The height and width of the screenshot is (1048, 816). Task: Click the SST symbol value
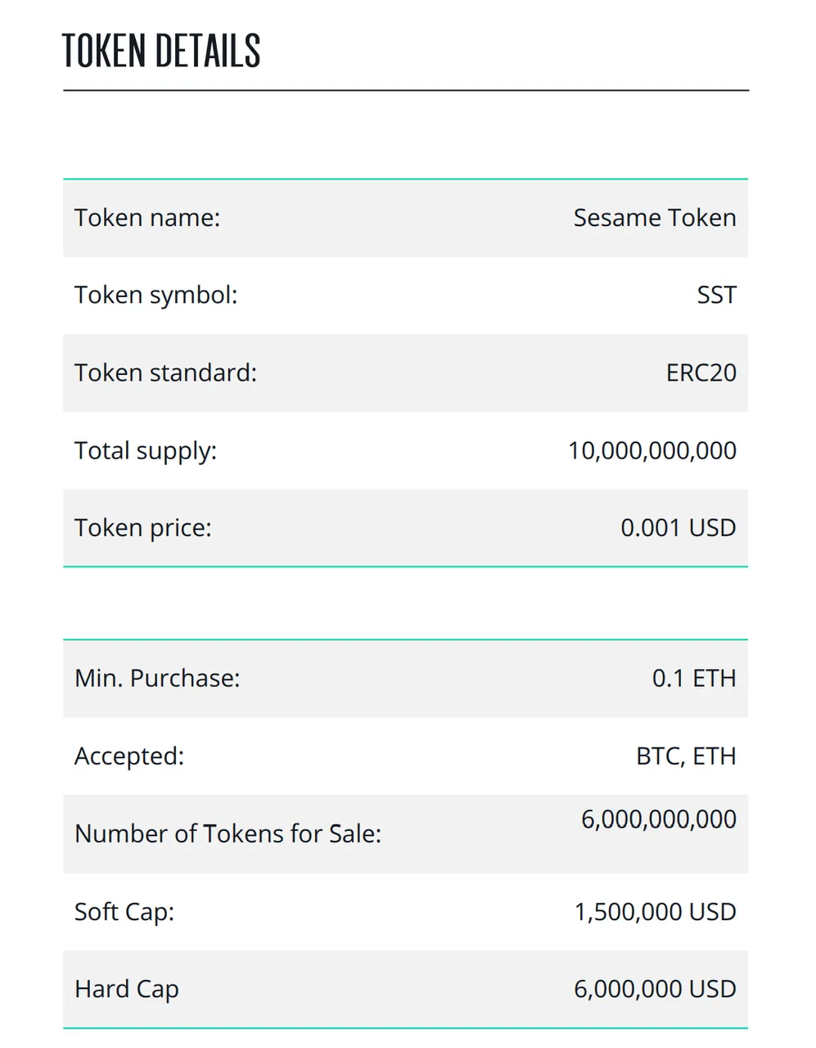pos(717,295)
